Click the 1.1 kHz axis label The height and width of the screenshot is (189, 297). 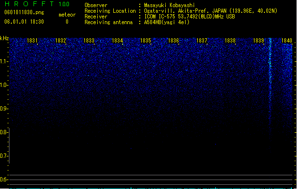click(4, 61)
